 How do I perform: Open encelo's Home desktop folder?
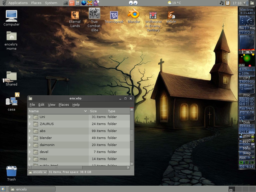pos(11,41)
